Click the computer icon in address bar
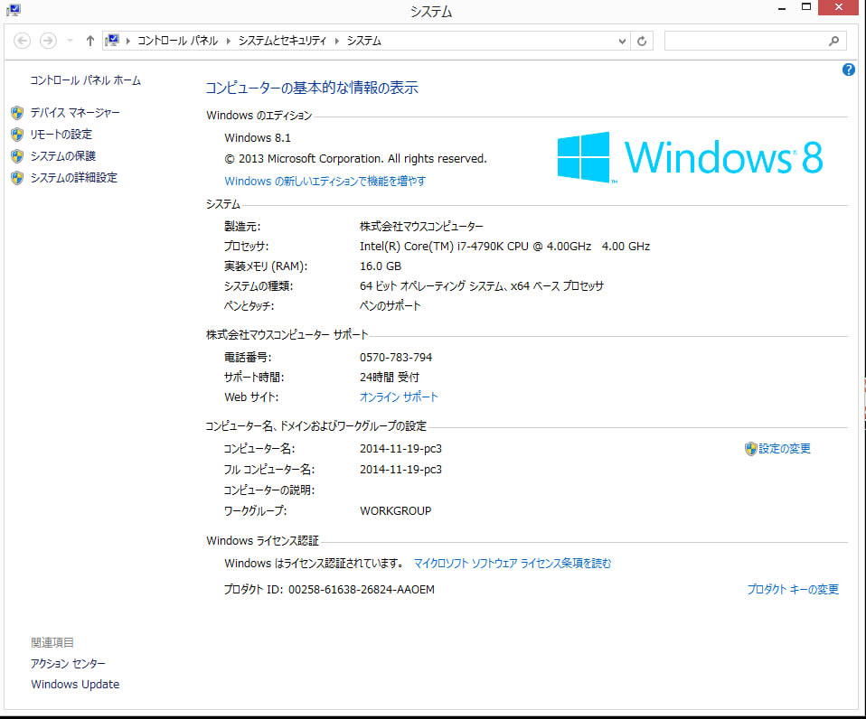 tap(112, 41)
